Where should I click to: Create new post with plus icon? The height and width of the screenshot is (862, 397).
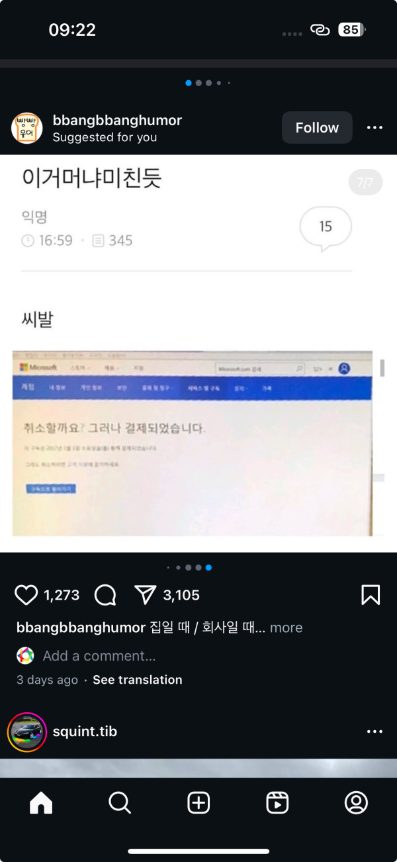[198, 803]
